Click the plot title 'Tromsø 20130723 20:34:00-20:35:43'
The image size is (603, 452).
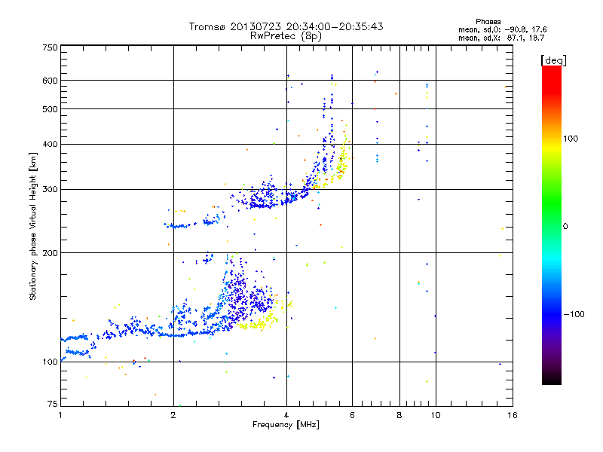(x=286, y=26)
